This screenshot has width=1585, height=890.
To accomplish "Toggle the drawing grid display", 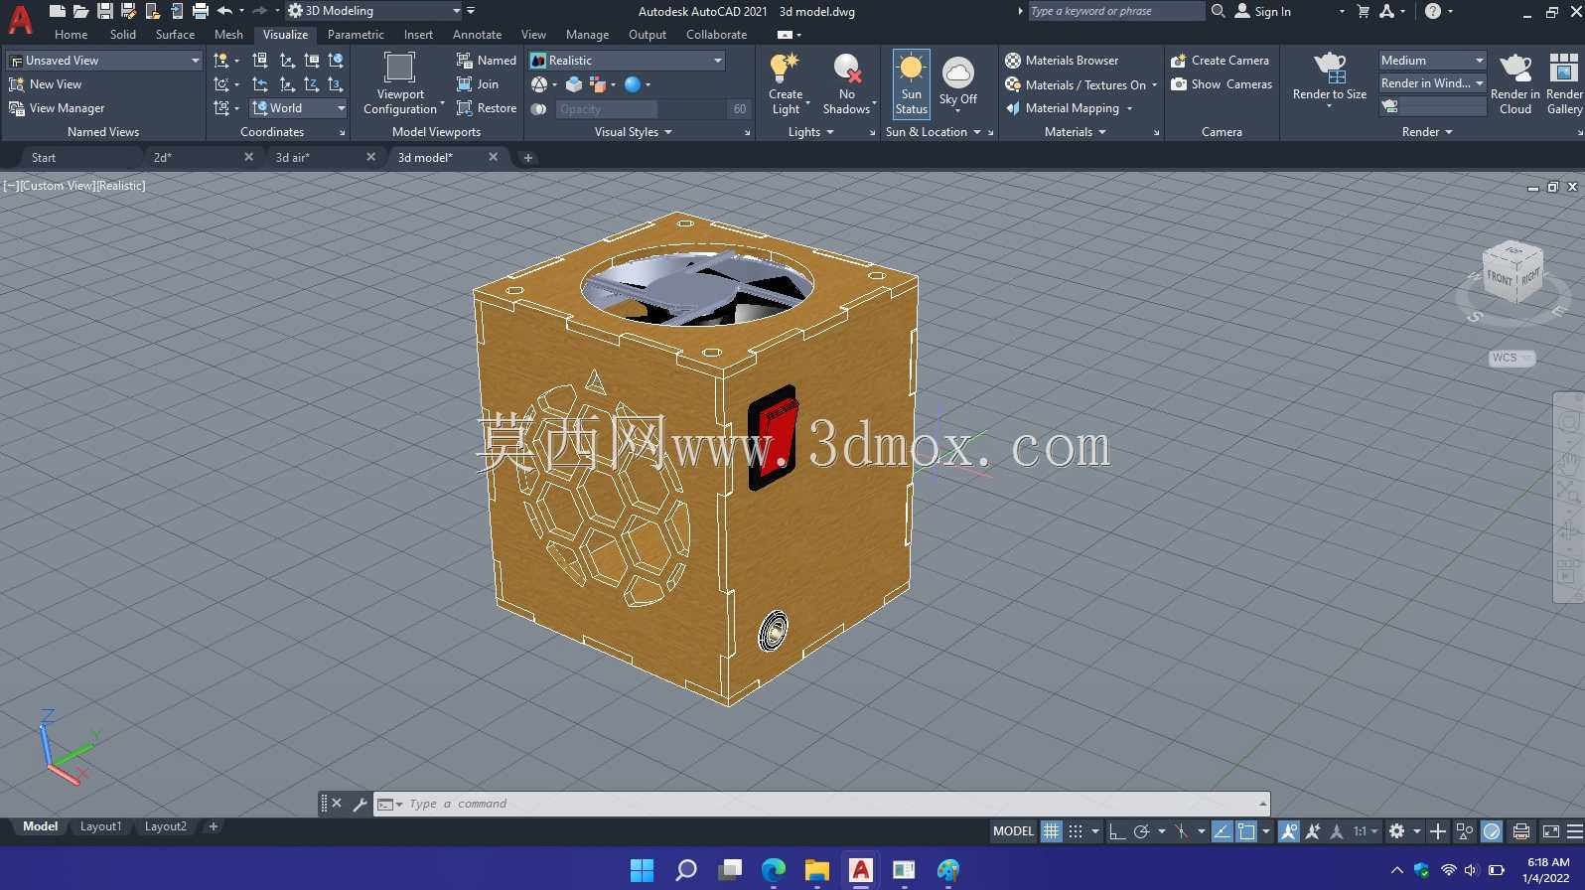I will coord(1051,831).
